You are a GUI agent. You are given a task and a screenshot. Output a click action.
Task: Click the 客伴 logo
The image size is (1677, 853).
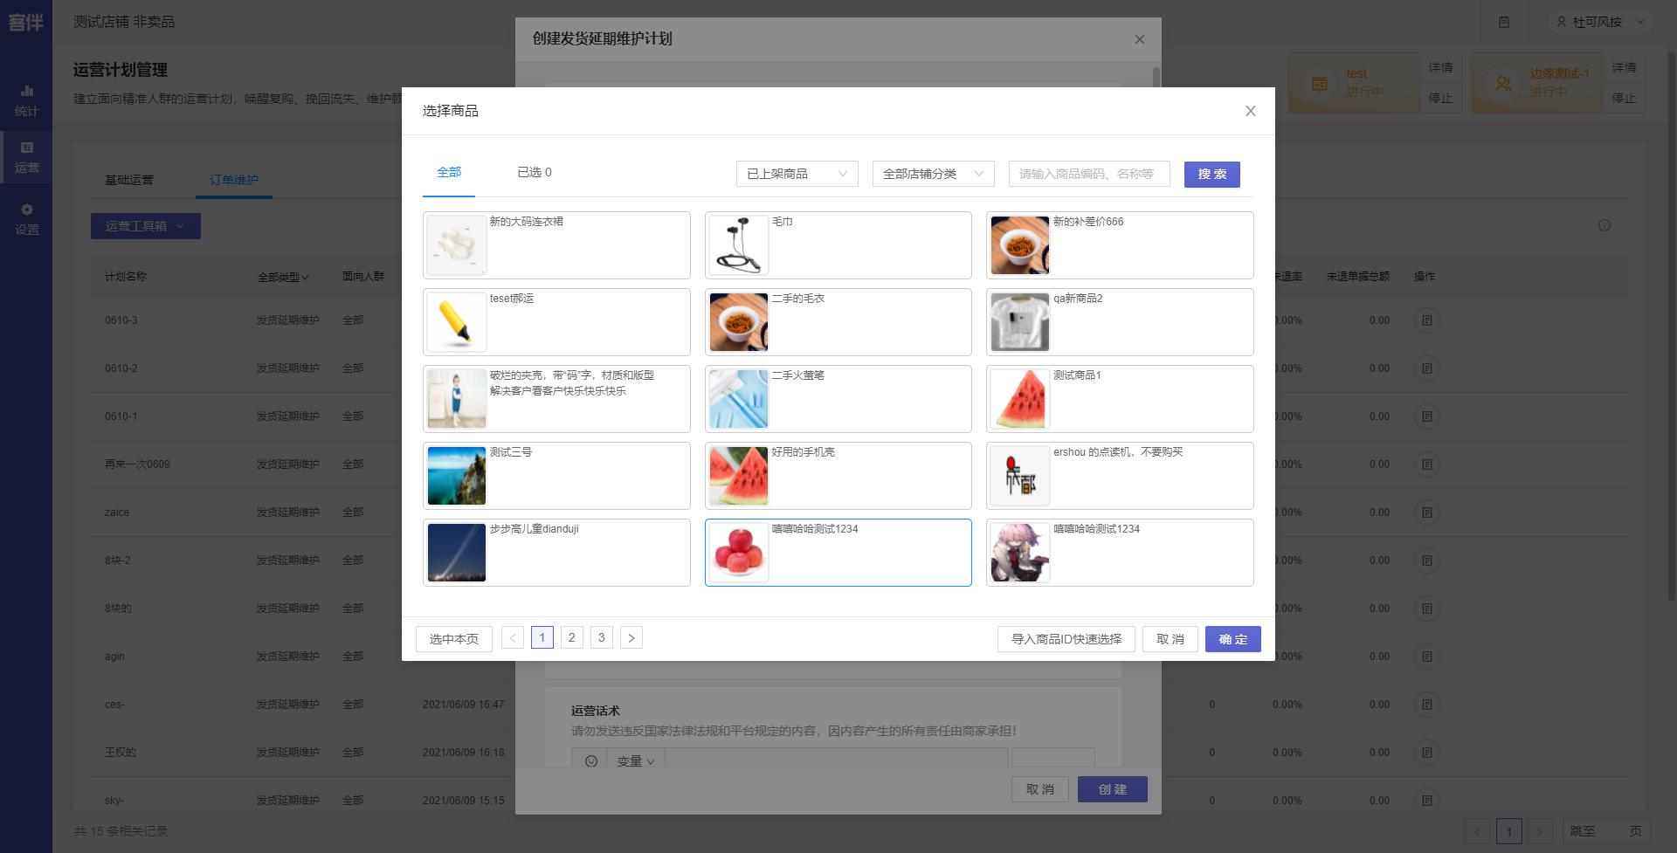pyautogui.click(x=26, y=22)
